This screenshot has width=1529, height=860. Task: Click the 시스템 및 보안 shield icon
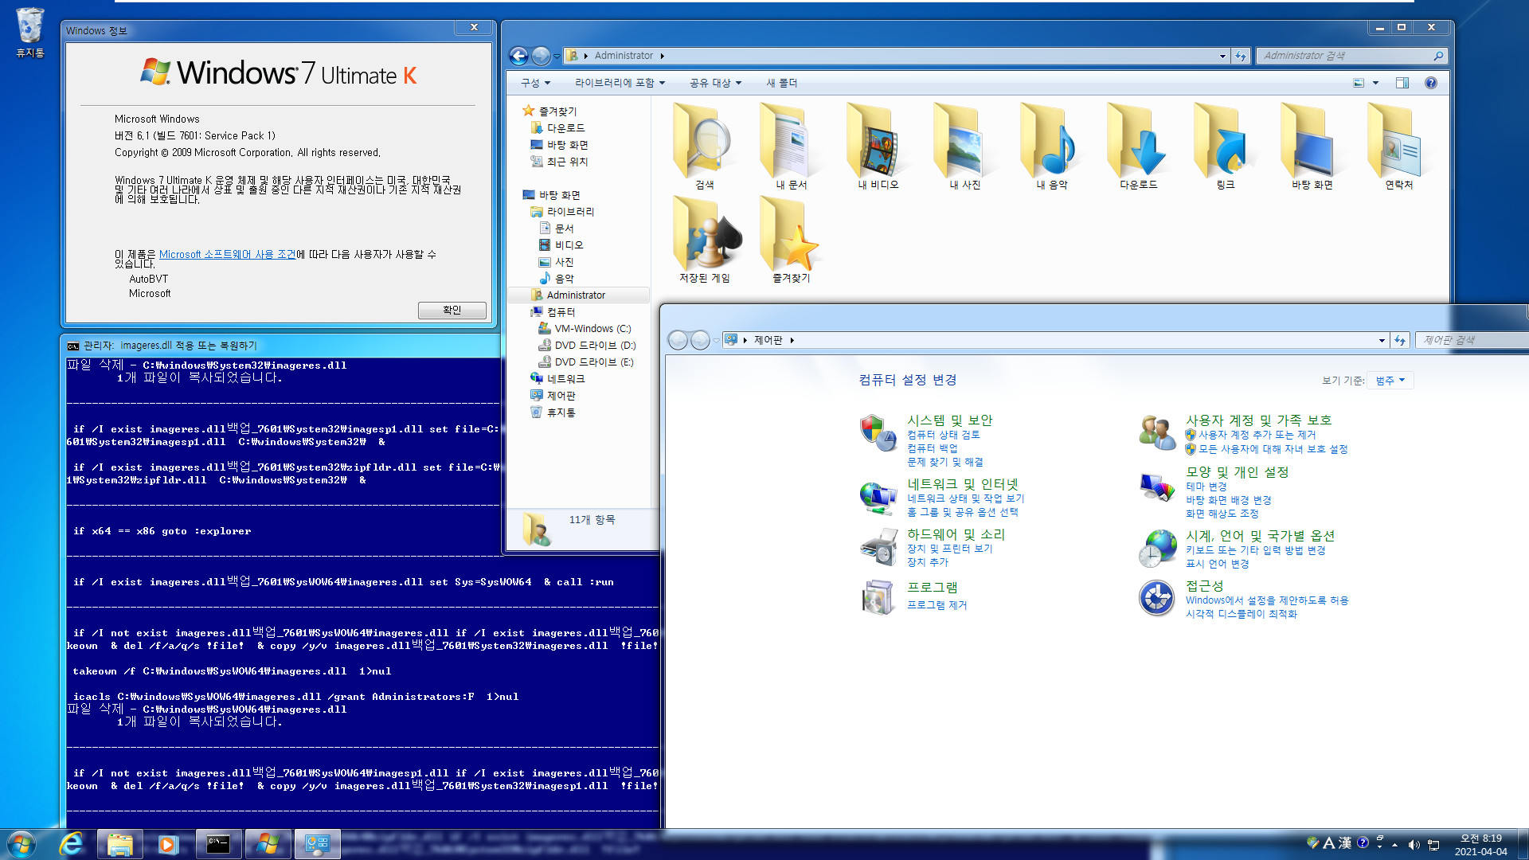[x=878, y=432]
